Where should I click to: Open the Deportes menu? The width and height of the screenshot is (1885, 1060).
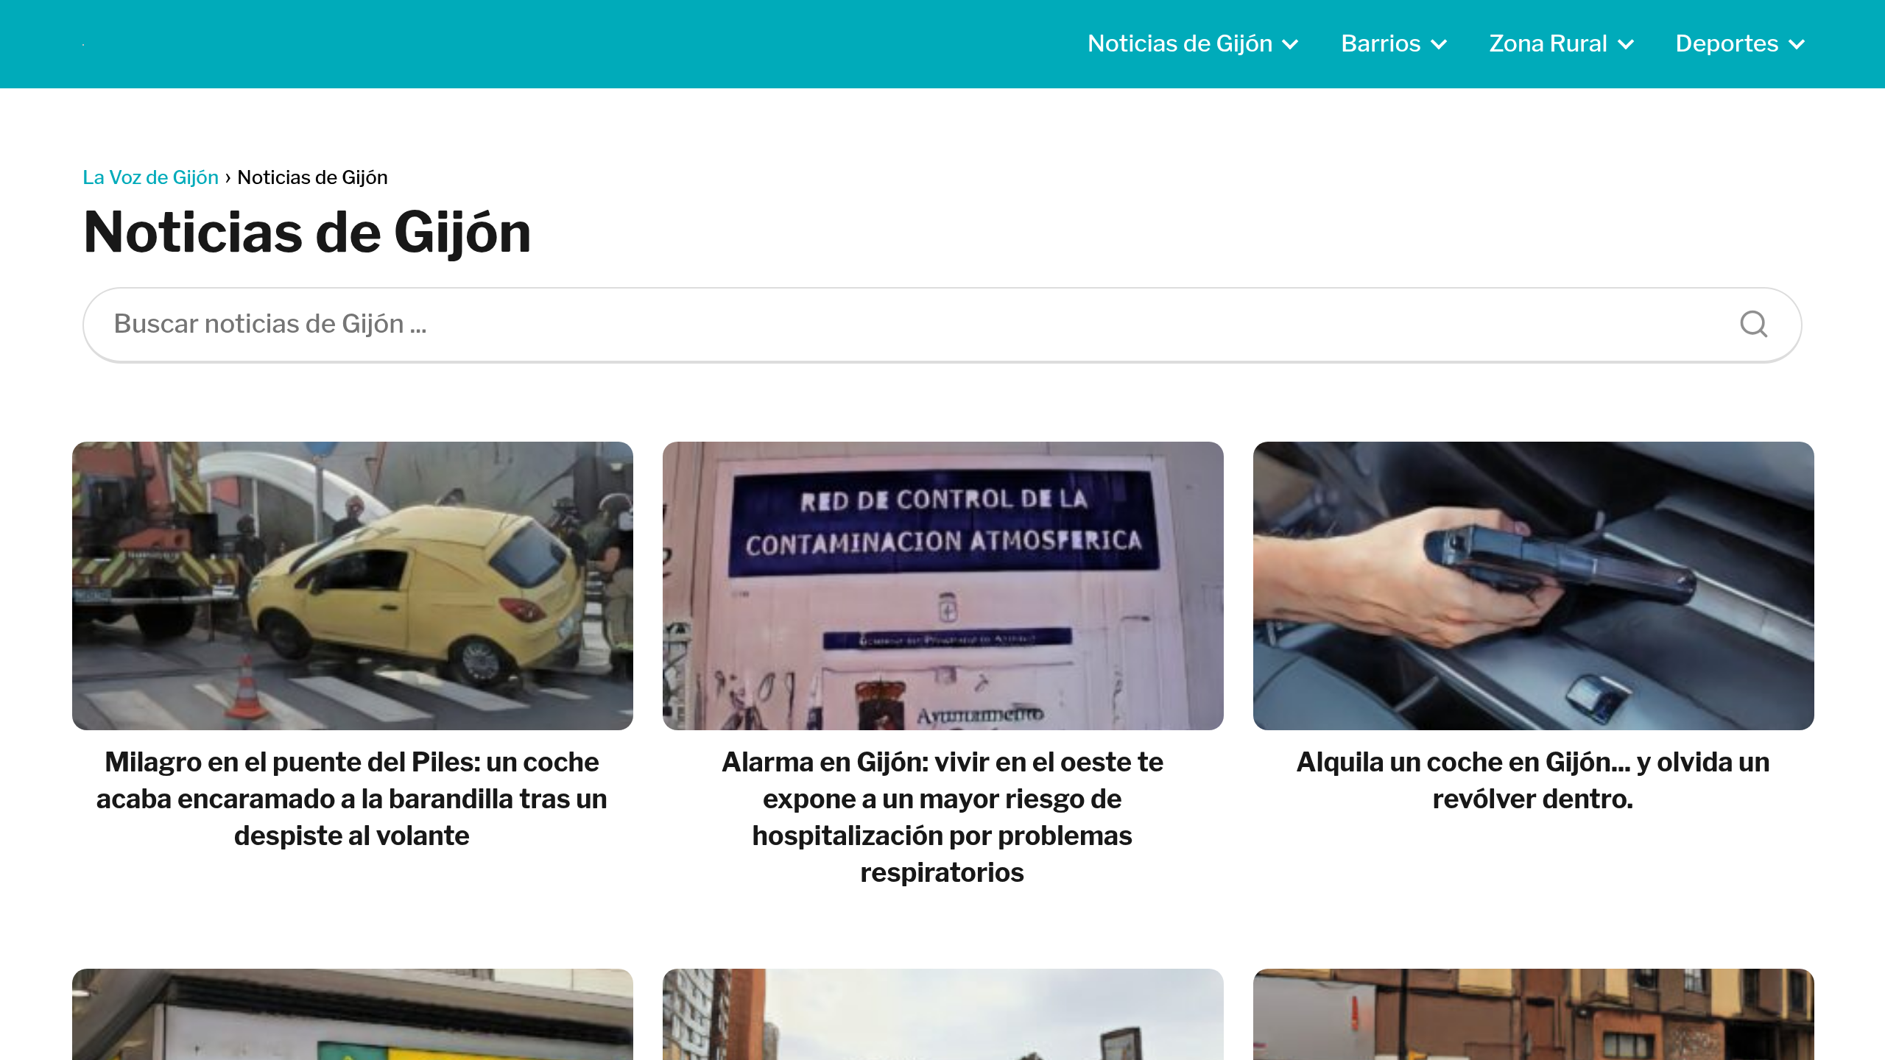[x=1726, y=43]
